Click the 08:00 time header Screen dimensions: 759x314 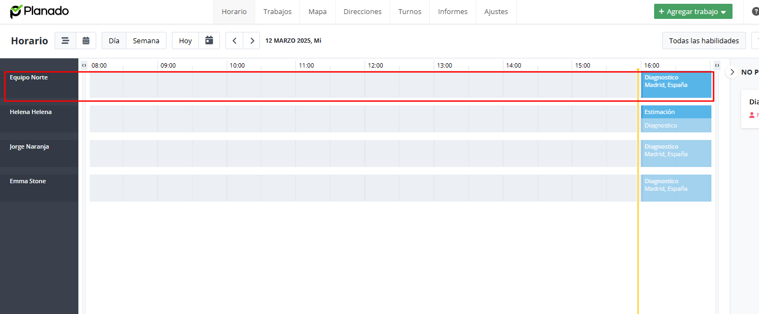click(x=99, y=65)
